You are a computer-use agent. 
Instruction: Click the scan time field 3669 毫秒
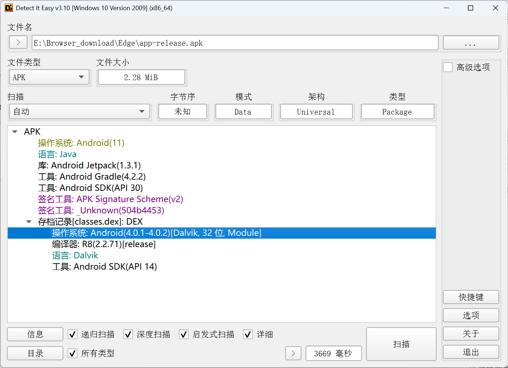[333, 353]
